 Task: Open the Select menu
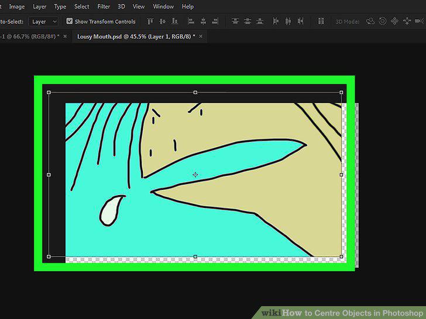pyautogui.click(x=81, y=6)
